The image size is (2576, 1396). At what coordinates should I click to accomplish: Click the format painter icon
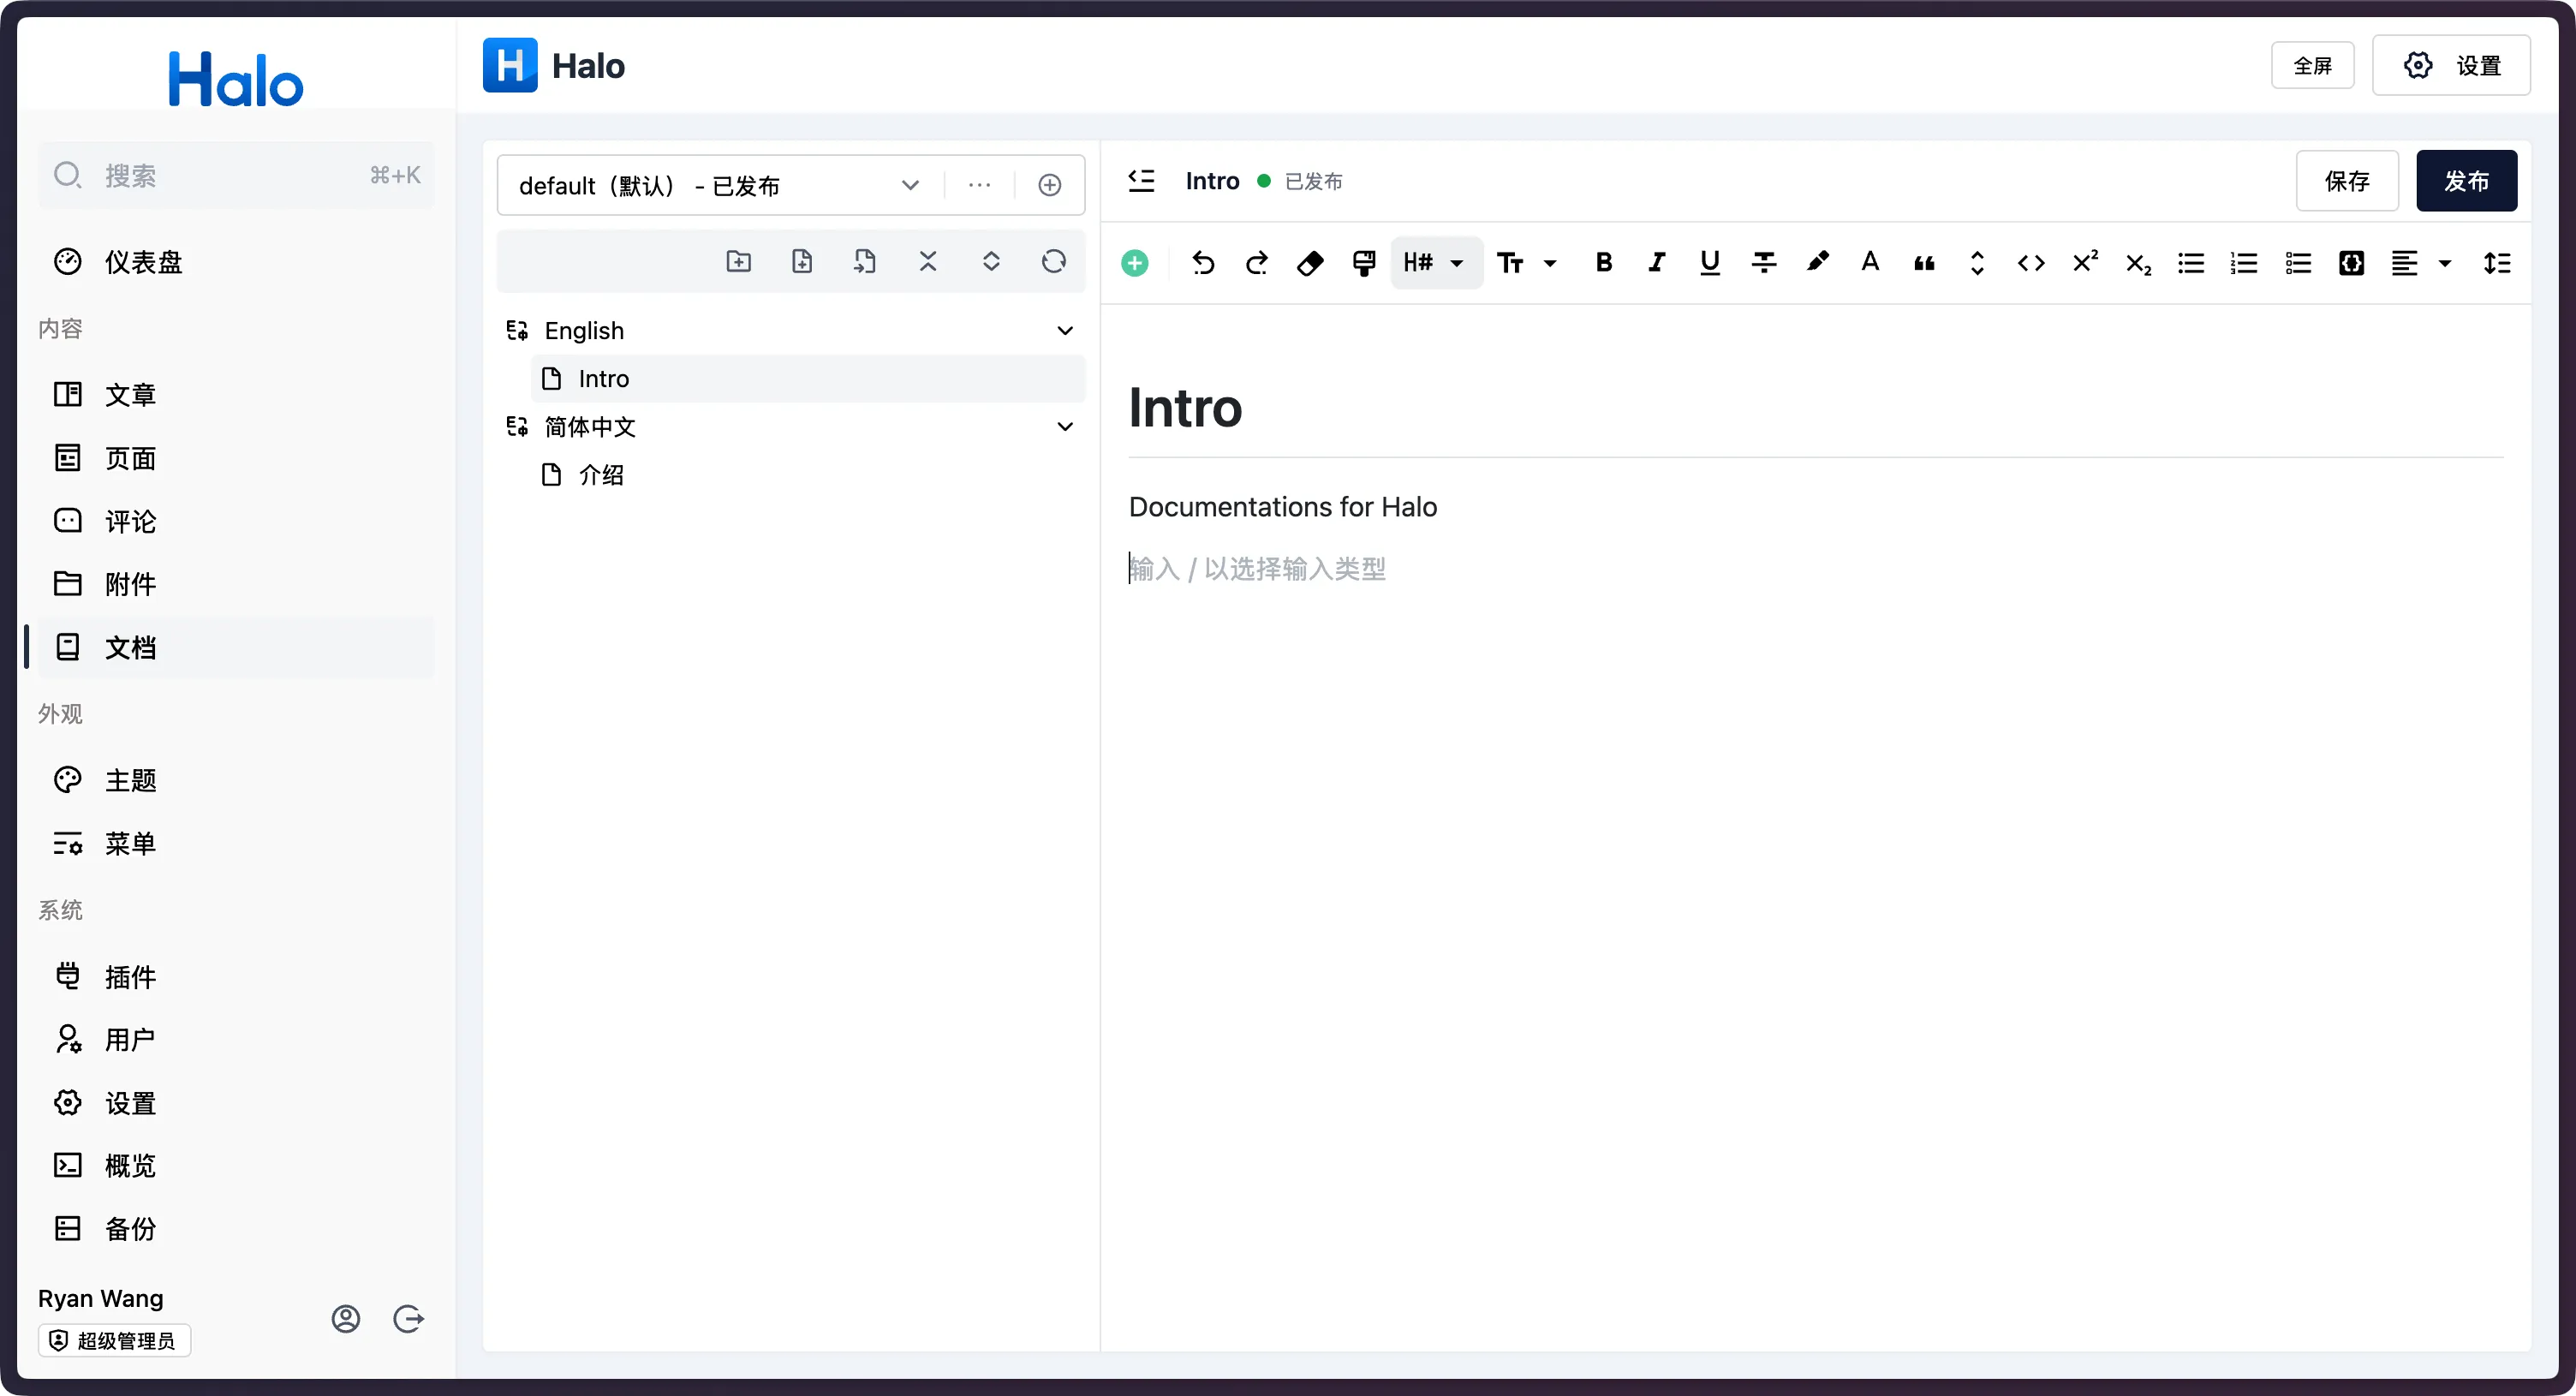tap(1363, 263)
